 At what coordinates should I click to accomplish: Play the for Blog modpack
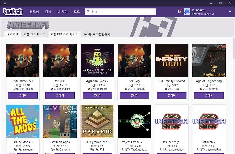pyautogui.click(x=134, y=95)
